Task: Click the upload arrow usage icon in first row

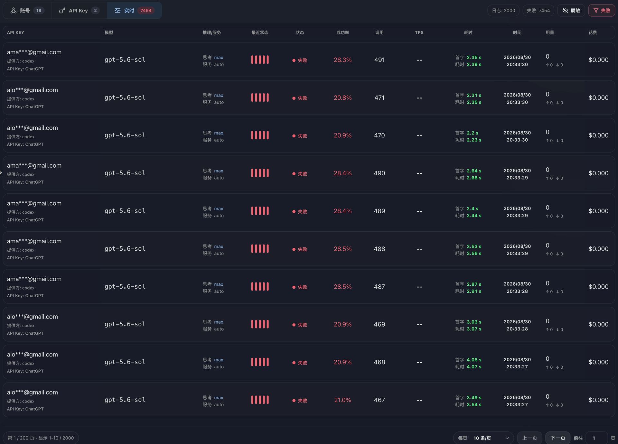Action: click(x=547, y=65)
